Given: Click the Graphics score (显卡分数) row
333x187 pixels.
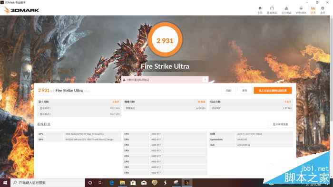Looking at the screenshot, I should click(x=79, y=102).
